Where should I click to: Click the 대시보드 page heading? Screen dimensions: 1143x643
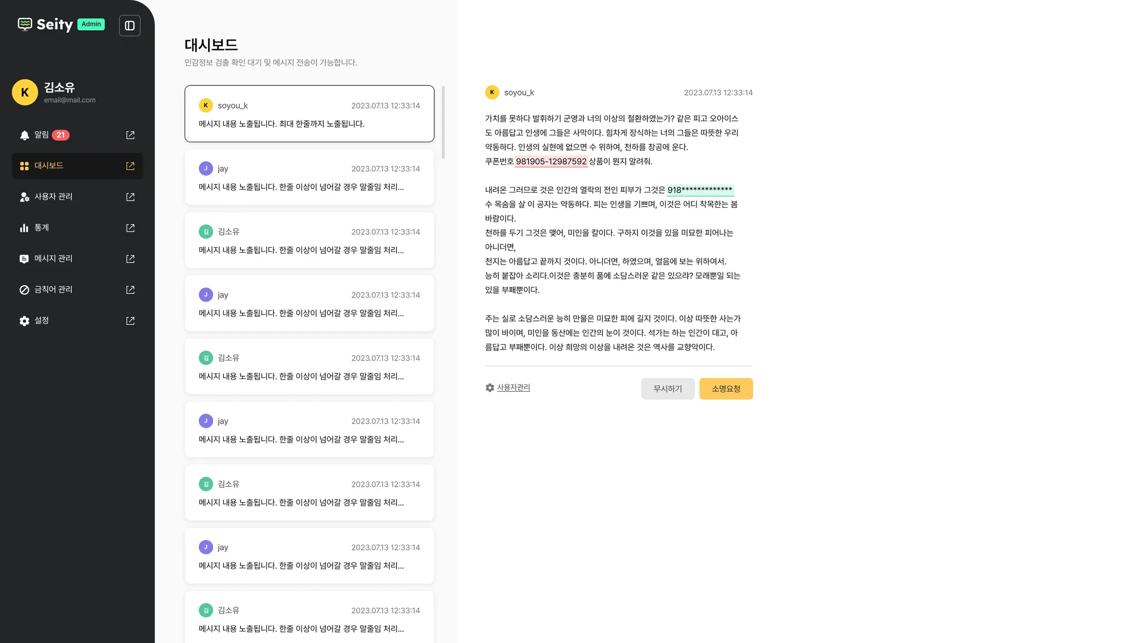[x=211, y=45]
